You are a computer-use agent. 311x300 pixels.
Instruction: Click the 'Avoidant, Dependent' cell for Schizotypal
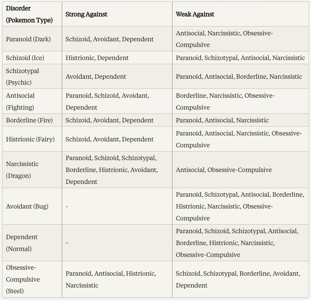[96, 77]
